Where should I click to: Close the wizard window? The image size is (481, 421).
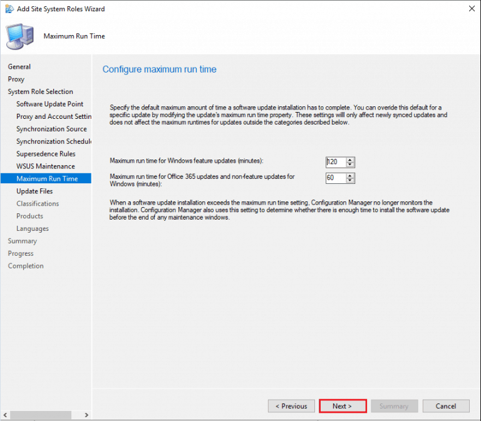(470, 9)
